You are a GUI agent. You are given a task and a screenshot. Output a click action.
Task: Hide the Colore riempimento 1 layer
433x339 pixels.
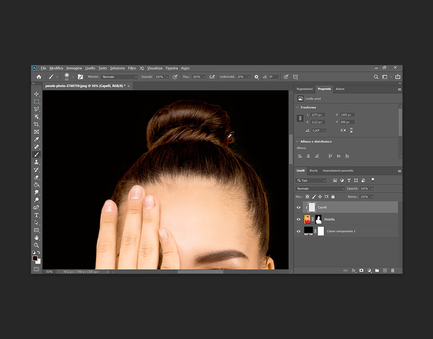point(298,231)
